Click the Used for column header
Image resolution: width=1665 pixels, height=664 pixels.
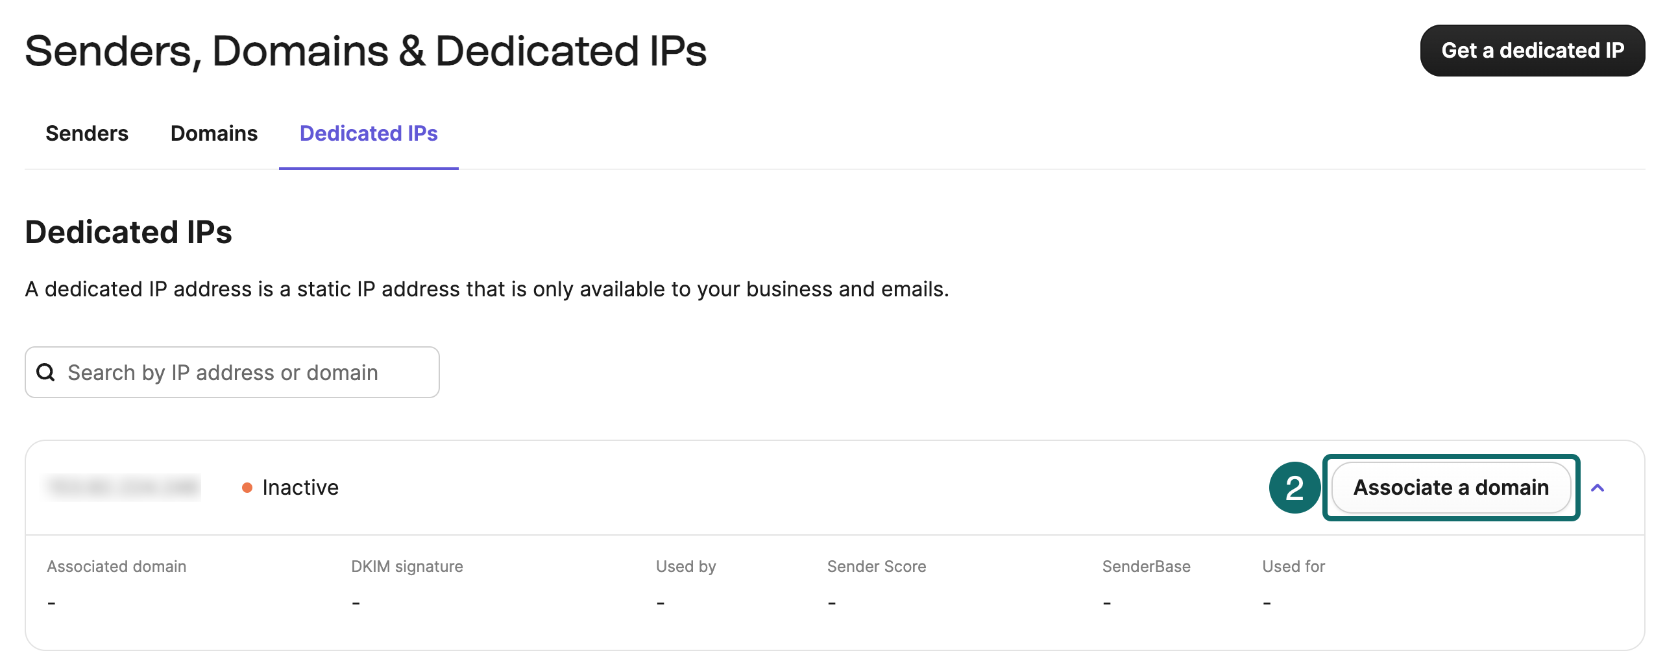pyautogui.click(x=1293, y=566)
